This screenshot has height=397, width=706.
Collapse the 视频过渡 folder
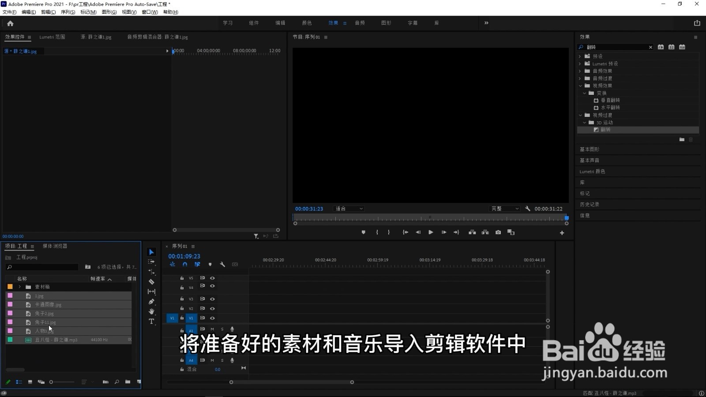tap(580, 115)
